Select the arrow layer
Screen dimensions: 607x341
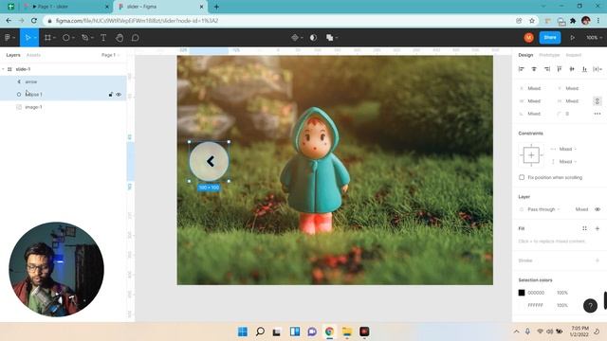64,81
